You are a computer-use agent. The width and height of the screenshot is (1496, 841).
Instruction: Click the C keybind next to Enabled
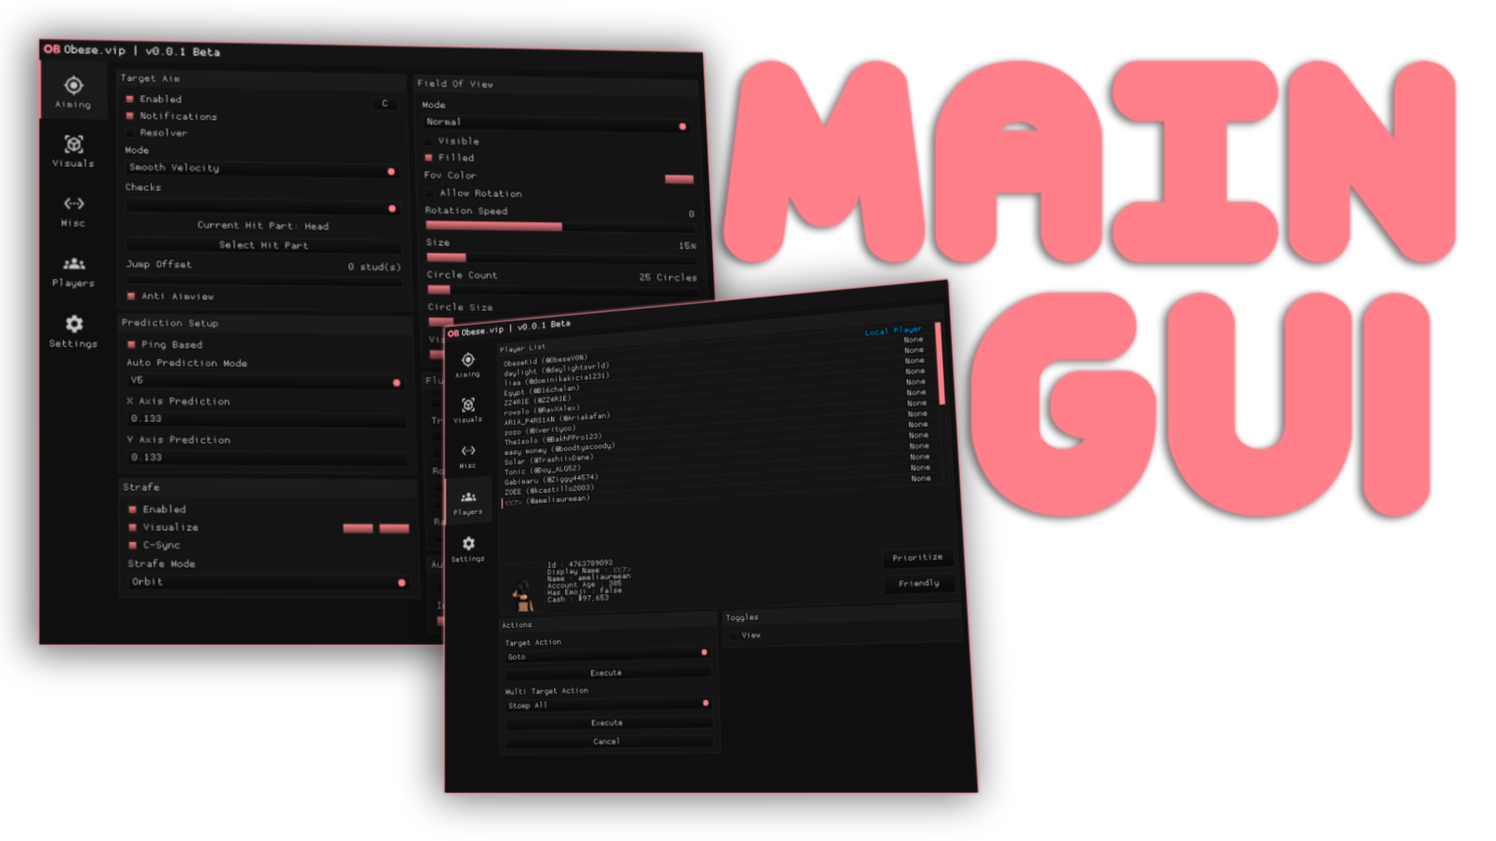tap(384, 104)
